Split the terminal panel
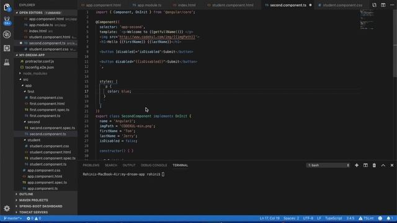The height and width of the screenshot is (223, 397). pyautogui.click(x=365, y=165)
